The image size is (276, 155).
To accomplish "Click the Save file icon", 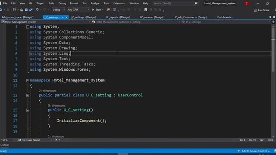I will tap(26, 10).
